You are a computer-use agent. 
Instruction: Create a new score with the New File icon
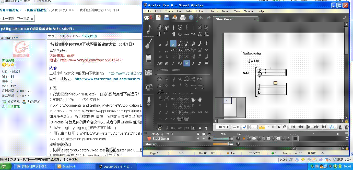pos(158,17)
